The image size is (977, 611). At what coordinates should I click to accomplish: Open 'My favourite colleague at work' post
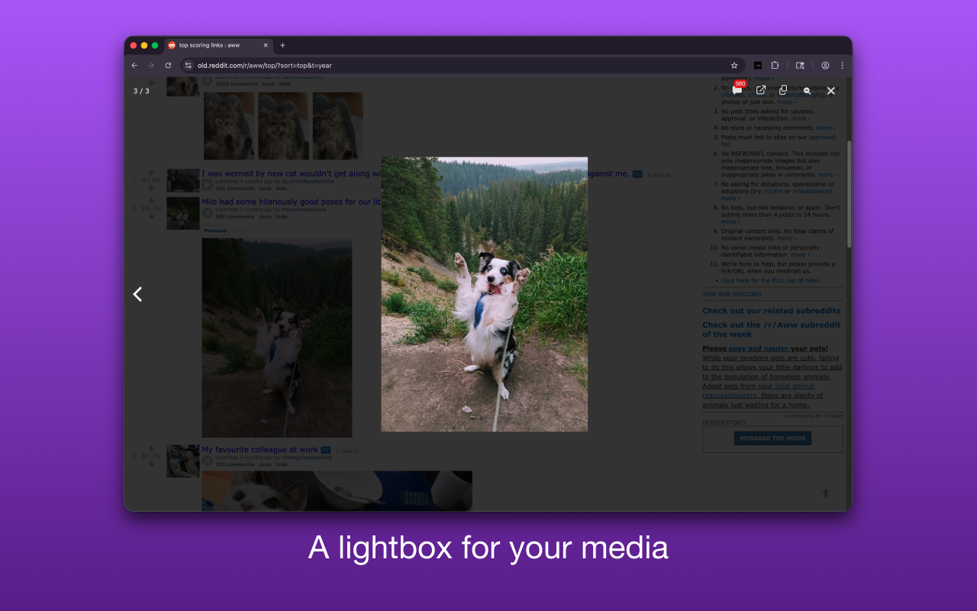260,450
